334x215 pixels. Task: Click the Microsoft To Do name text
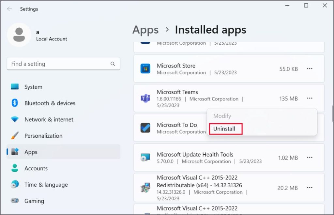point(177,125)
